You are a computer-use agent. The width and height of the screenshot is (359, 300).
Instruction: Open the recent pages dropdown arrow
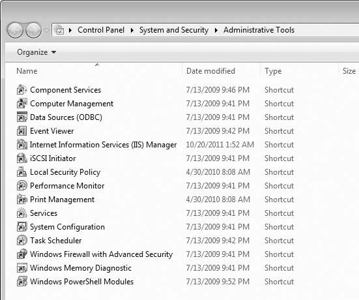(x=46, y=30)
